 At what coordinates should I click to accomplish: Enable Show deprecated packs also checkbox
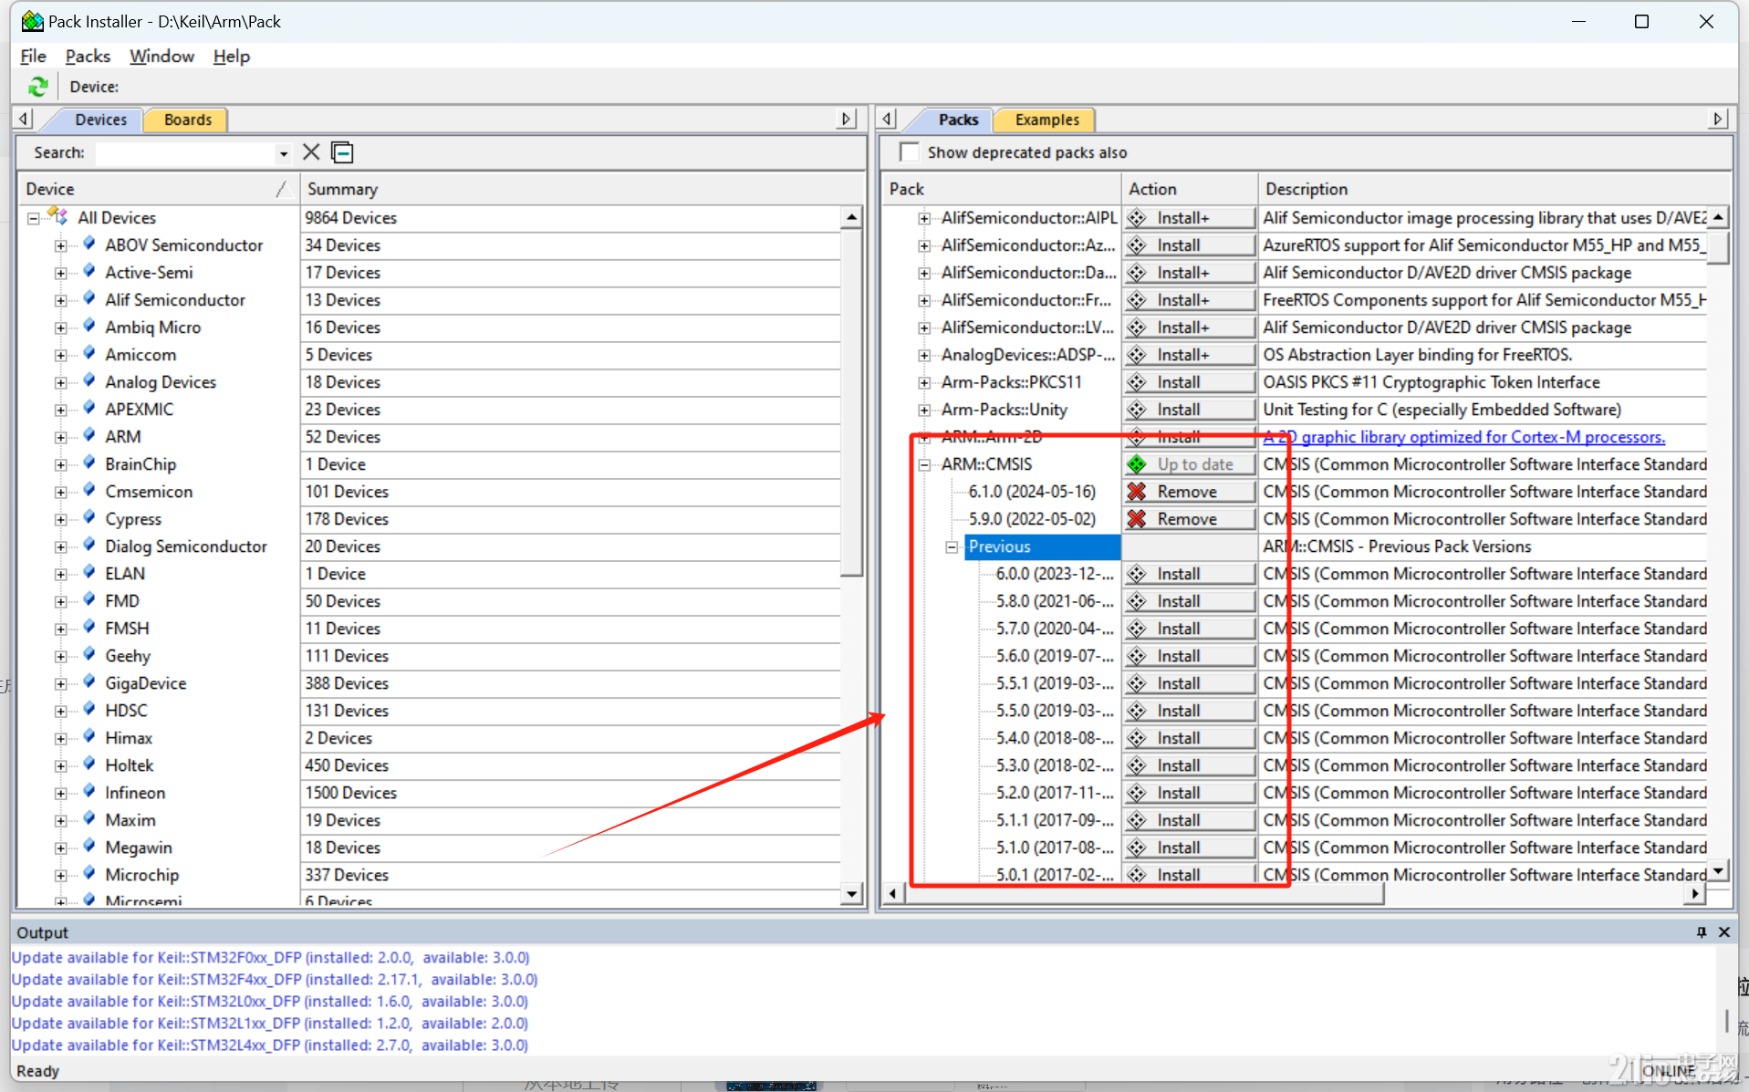pyautogui.click(x=910, y=152)
